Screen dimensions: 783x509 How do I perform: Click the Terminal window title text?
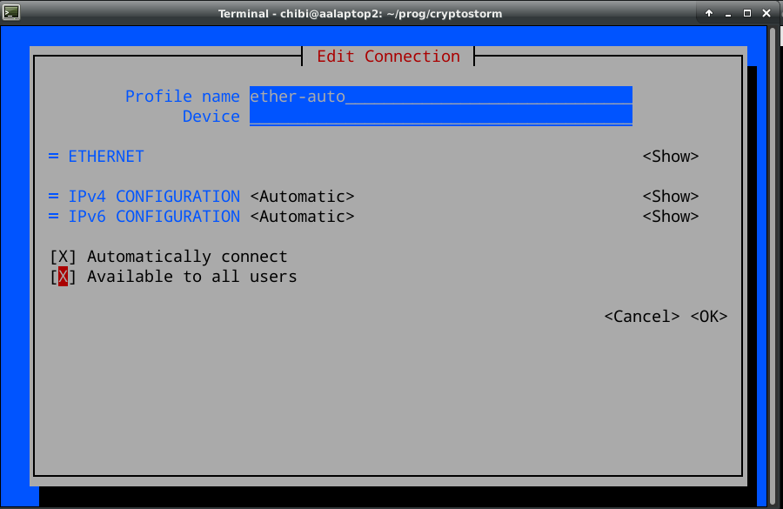click(360, 13)
